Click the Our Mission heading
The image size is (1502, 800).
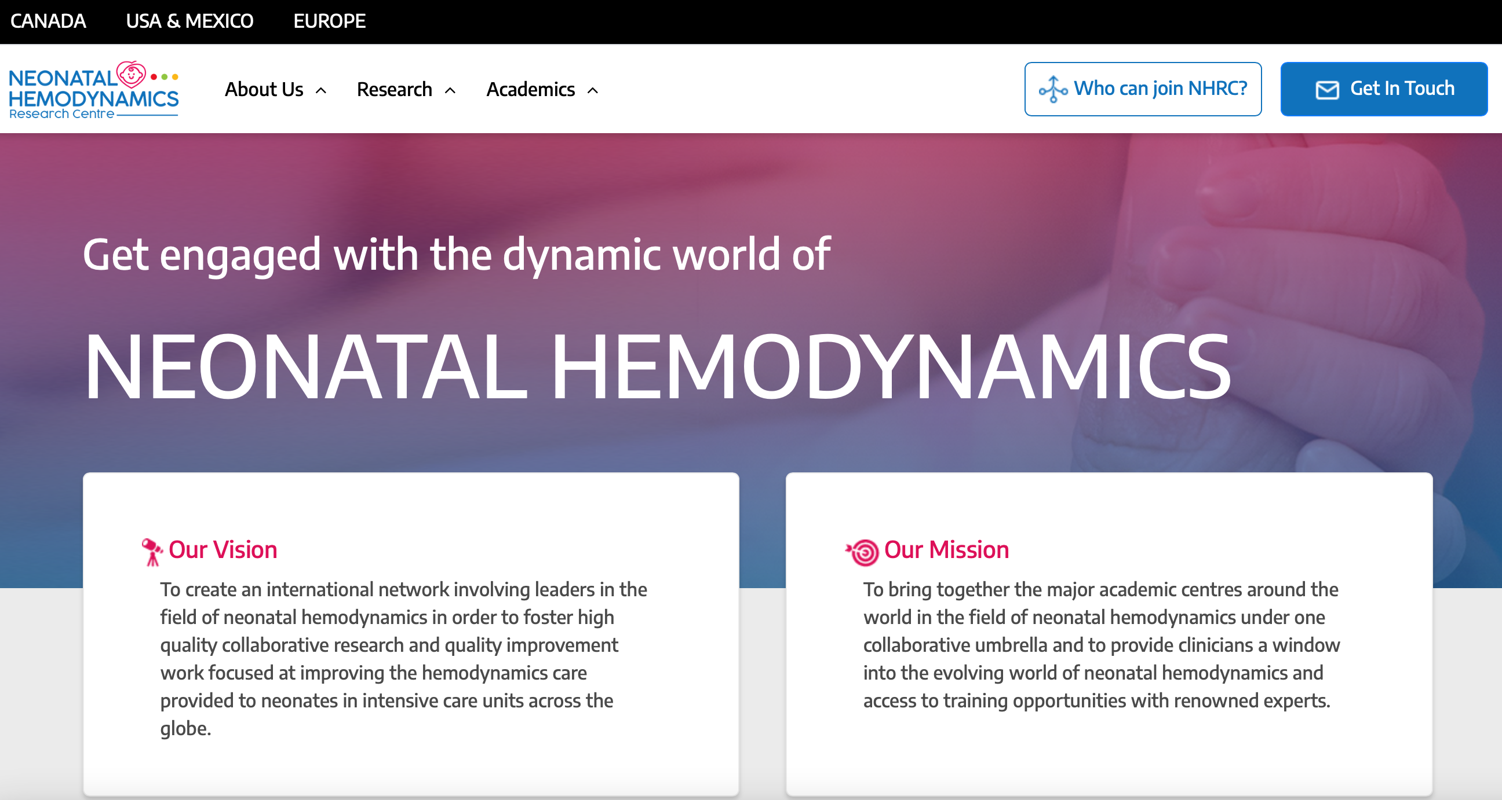tap(946, 549)
